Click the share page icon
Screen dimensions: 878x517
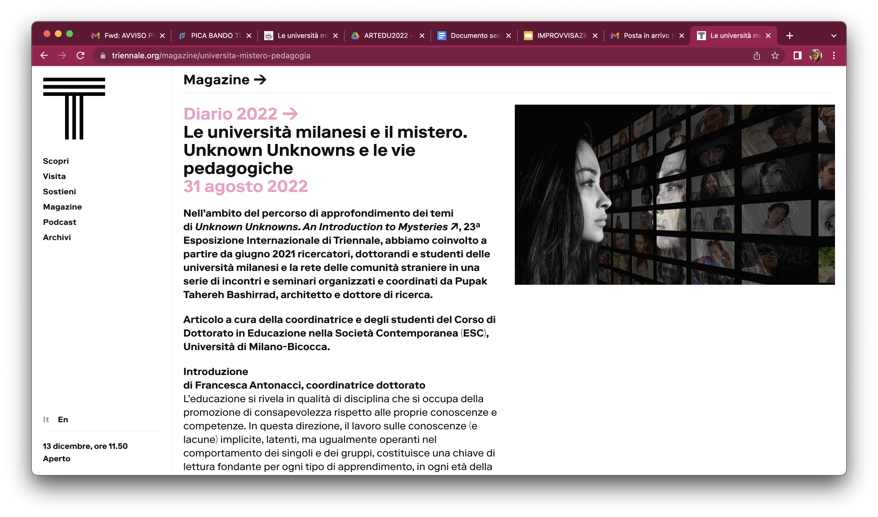(x=757, y=56)
